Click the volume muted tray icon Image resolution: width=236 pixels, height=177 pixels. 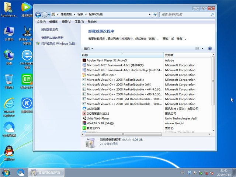[x=212, y=173]
